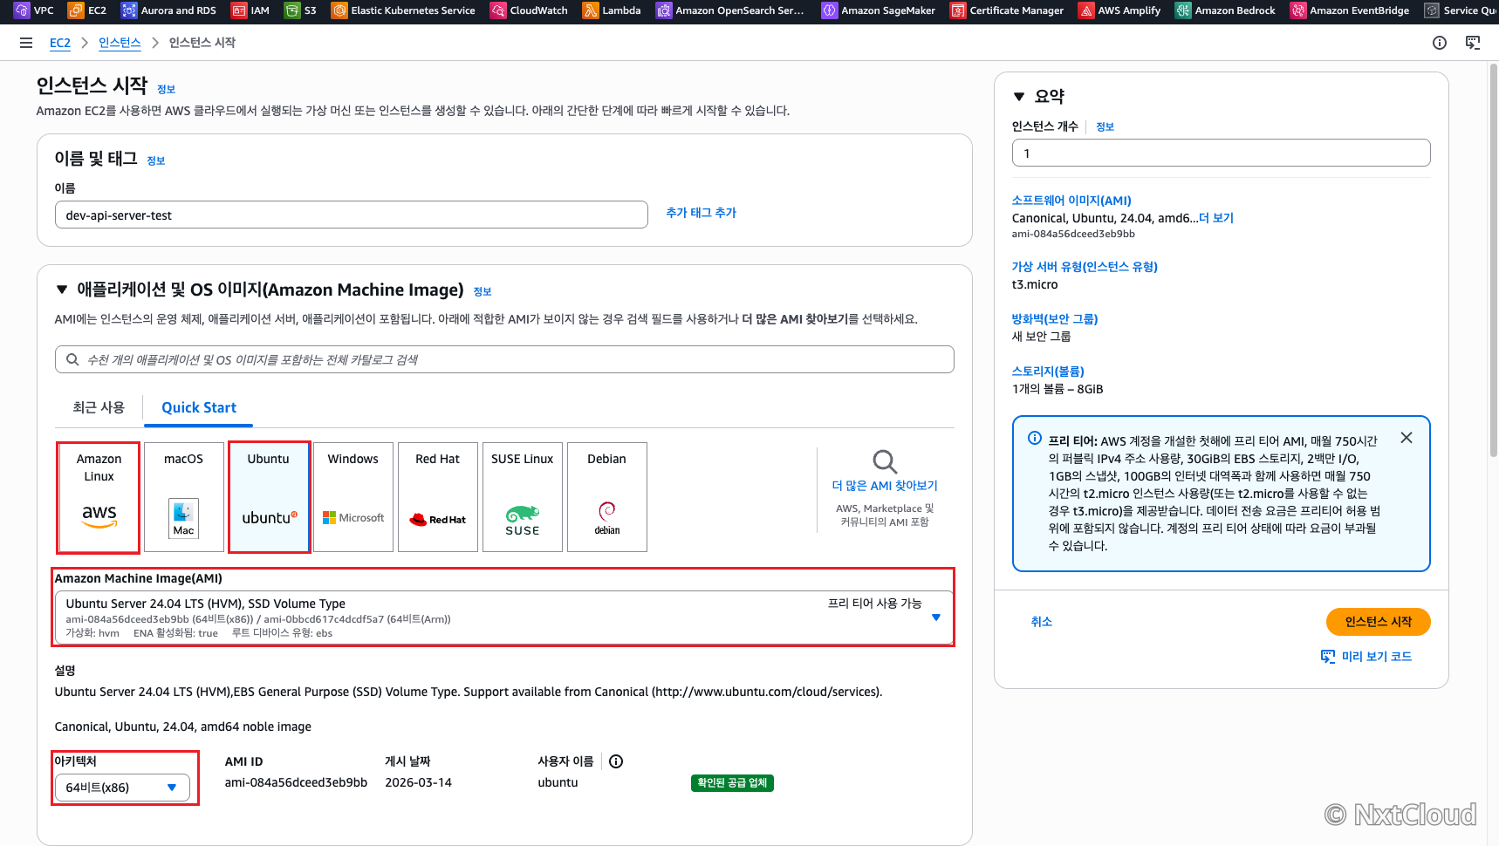Open the S3 service shortcut
Screen dimensions: 1499x846
(301, 10)
